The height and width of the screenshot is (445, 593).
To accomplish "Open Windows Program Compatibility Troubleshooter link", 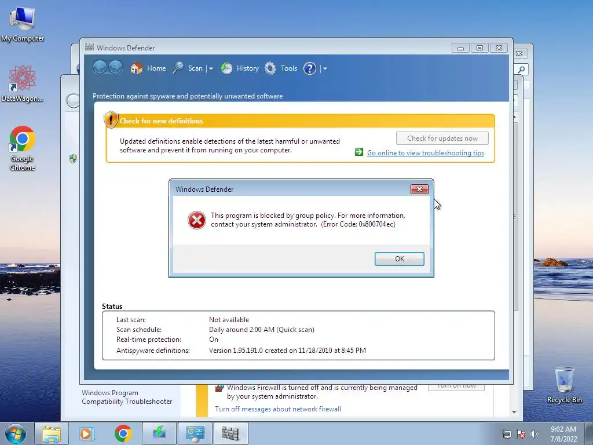I will (x=127, y=397).
